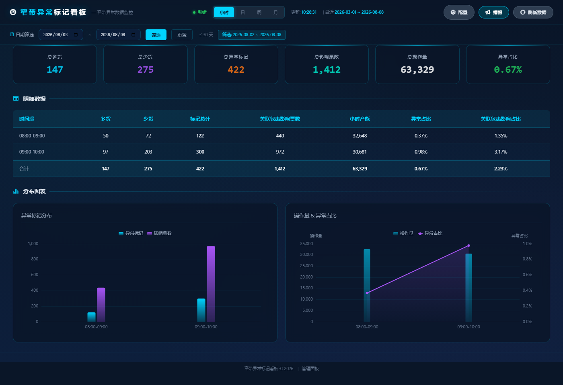563x385 pixels.
Task: Click the megaphone icon in 播报 button
Action: [488, 12]
